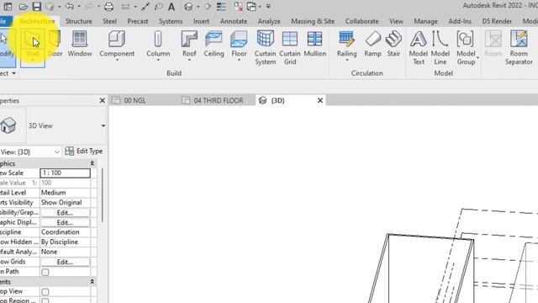Open the Undo history dropdown arrow

[79, 7]
